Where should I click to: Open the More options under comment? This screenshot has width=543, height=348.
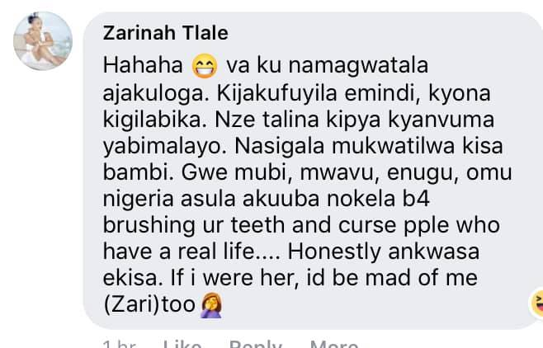(x=334, y=345)
